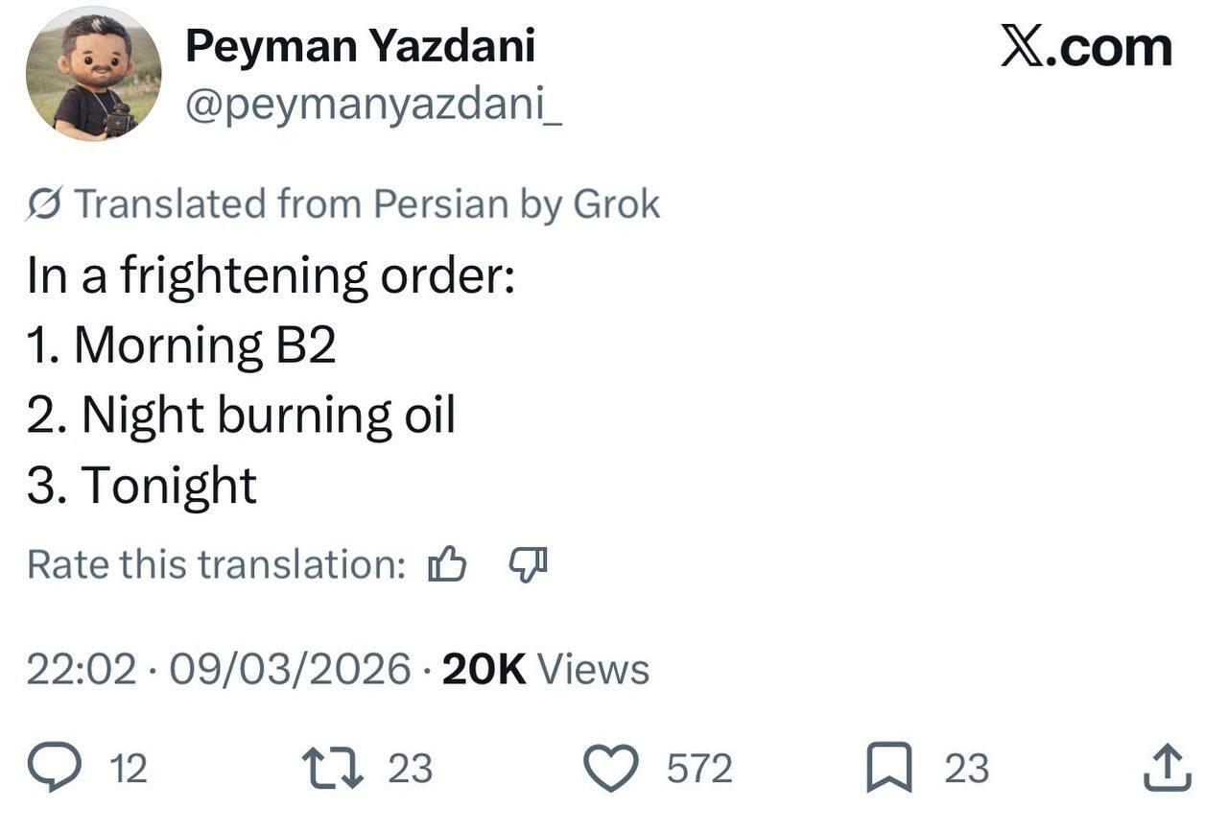This screenshot has height=832, width=1228.
Task: Click the like count 572
Action: tap(699, 769)
